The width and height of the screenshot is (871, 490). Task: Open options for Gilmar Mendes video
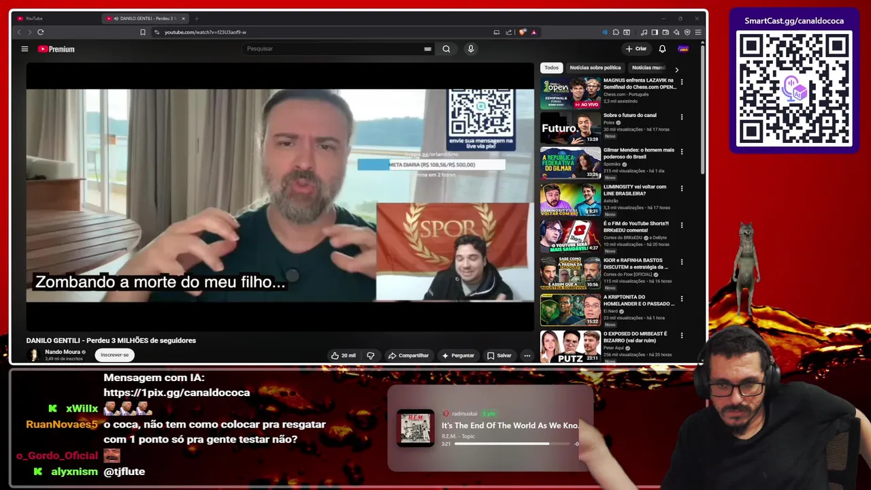click(x=682, y=152)
